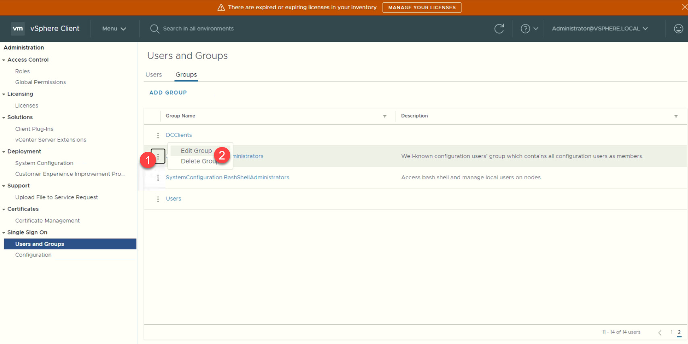Open Global Permissions in the sidebar

pyautogui.click(x=40, y=82)
